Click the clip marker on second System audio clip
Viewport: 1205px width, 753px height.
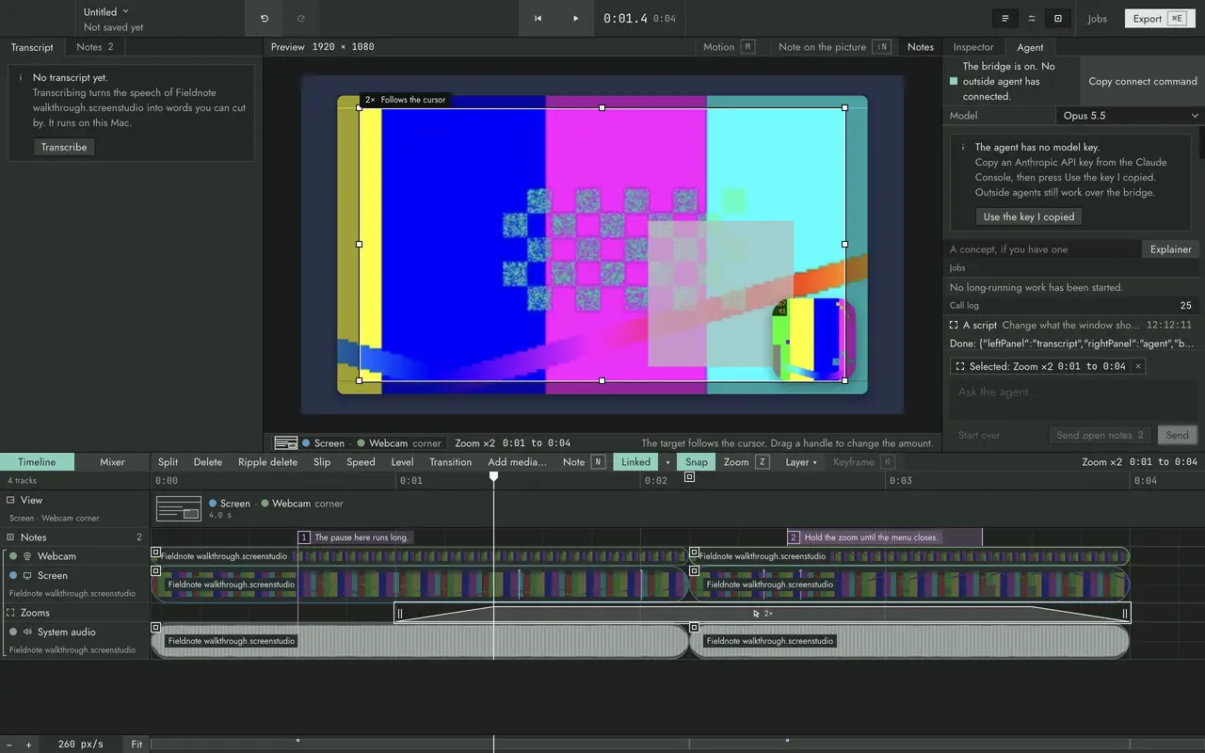(695, 627)
